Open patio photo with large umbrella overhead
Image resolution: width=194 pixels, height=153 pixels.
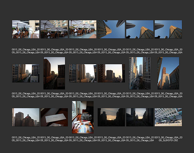(x=54, y=29)
